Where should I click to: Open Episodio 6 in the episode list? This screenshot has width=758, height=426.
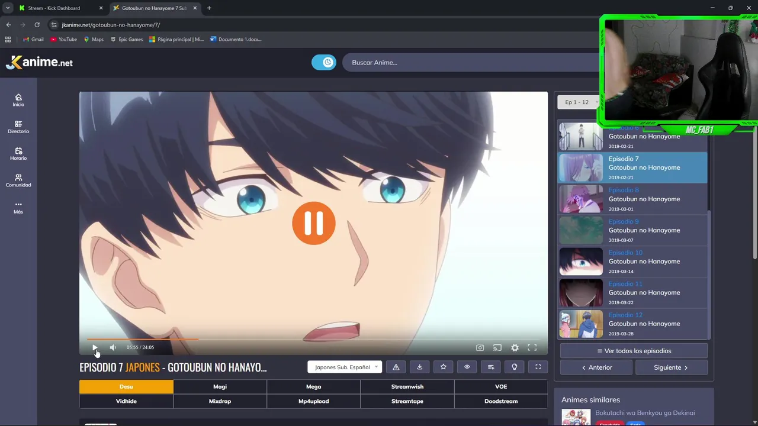632,136
